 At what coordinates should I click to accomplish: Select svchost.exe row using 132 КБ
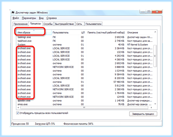click(85, 52)
